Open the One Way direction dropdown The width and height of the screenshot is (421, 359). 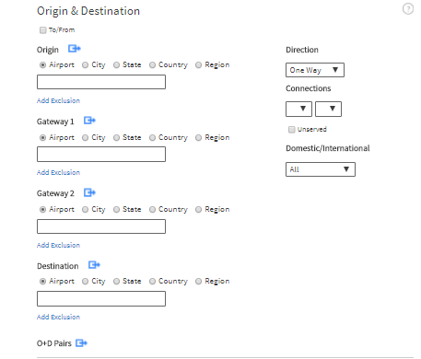315,70
